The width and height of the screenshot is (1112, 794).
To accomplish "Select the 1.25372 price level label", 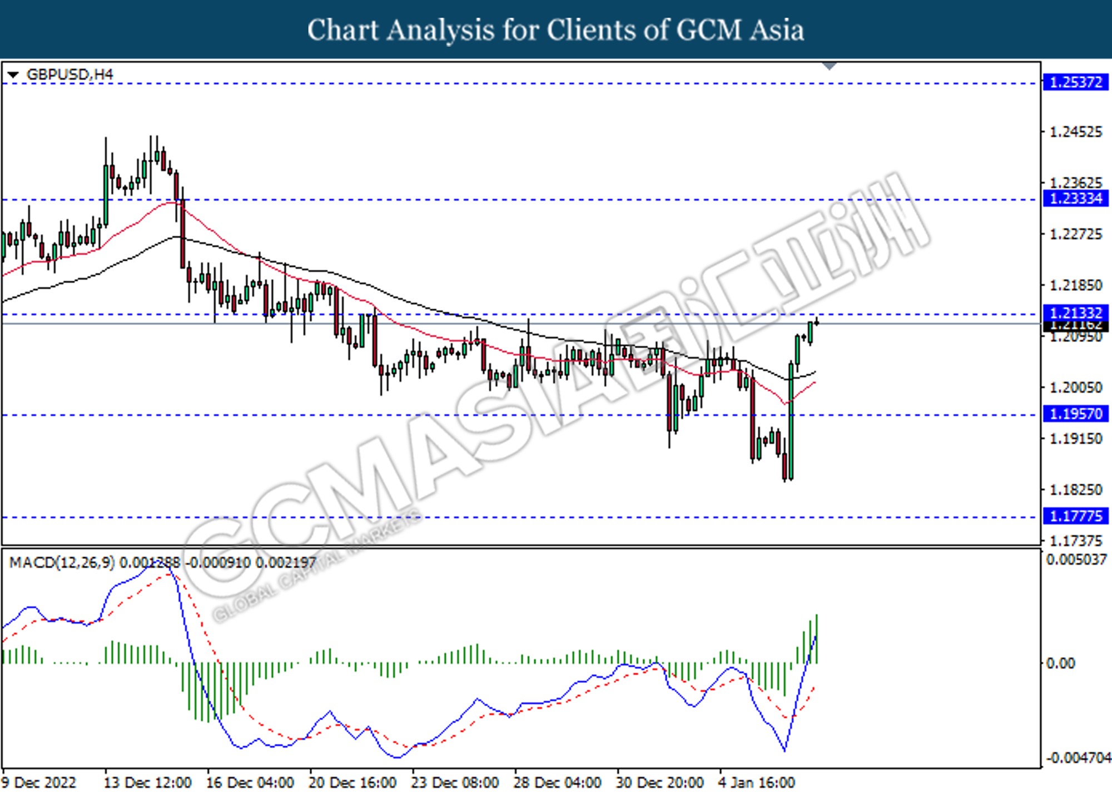I will (1076, 82).
